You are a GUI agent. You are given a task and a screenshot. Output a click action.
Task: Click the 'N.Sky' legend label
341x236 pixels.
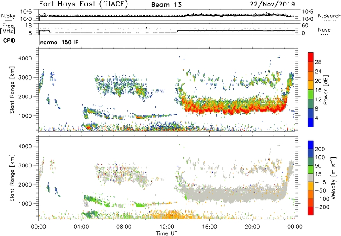[8, 16]
